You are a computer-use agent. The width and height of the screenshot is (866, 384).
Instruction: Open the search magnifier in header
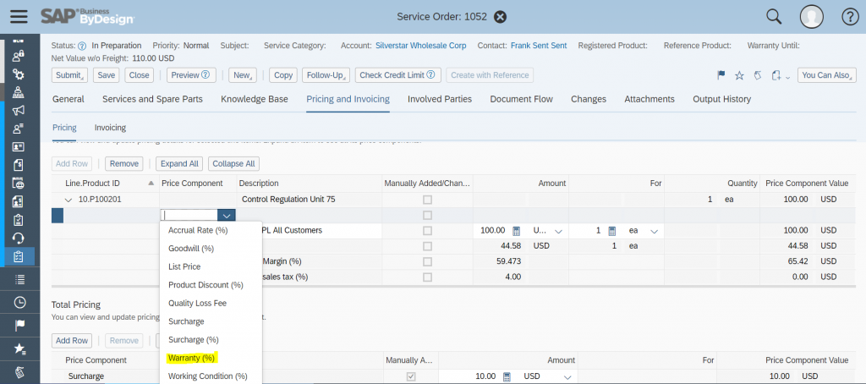tap(774, 17)
